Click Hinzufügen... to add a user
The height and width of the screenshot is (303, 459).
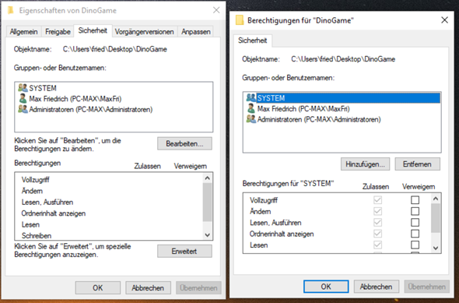(x=365, y=164)
